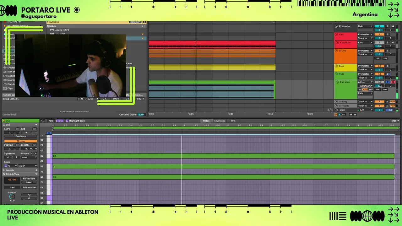Toggle the A delay Post button

[x=393, y=102]
